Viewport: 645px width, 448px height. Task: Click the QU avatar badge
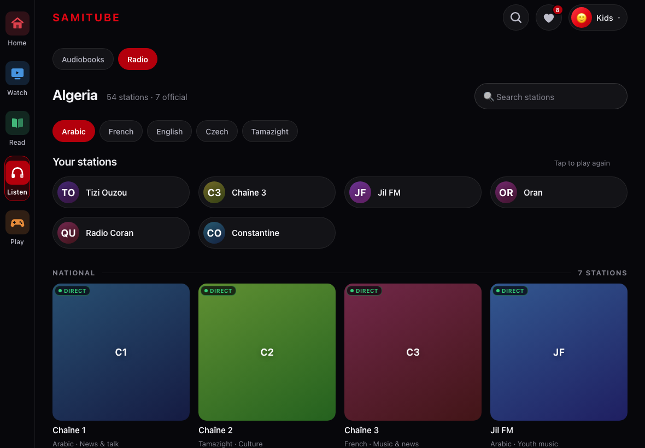click(x=68, y=233)
